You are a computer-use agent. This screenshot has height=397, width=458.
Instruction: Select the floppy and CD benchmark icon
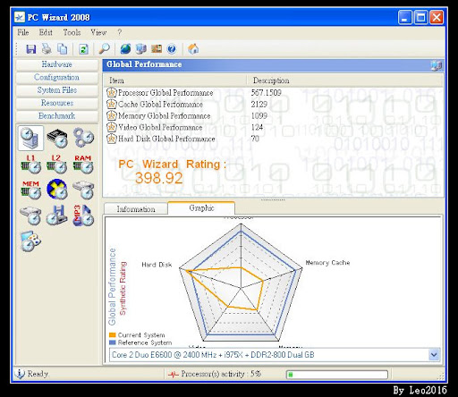tap(57, 215)
